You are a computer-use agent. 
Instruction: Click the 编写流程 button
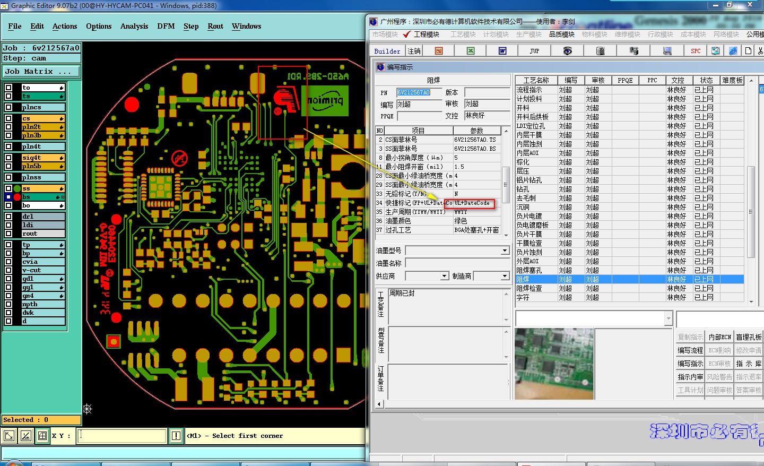click(690, 350)
